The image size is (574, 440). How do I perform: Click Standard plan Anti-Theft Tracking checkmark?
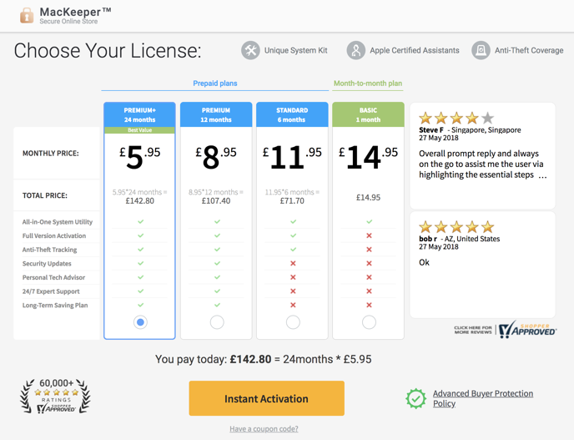click(293, 250)
